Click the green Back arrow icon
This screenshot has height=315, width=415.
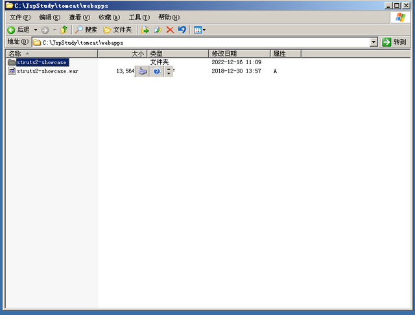(11, 30)
